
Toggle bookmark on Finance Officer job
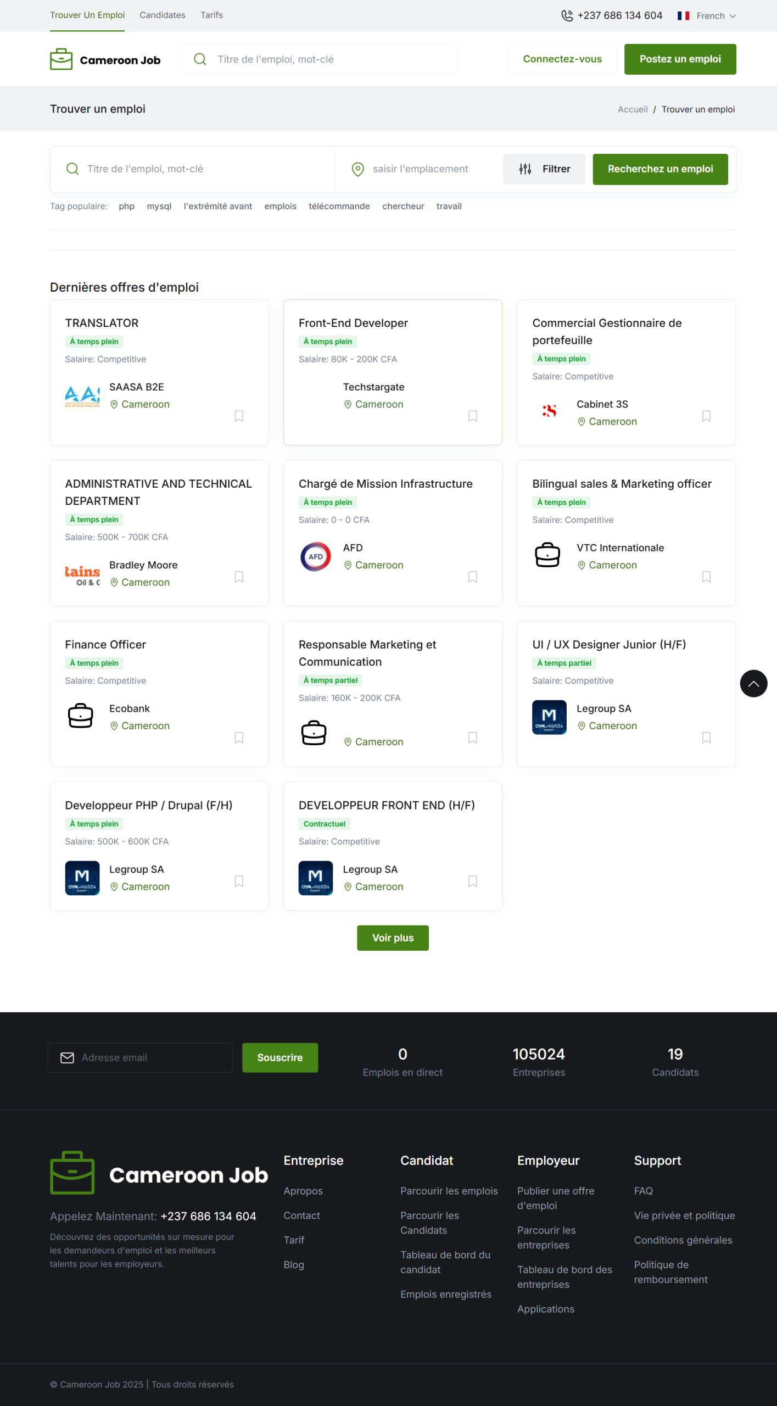pyautogui.click(x=239, y=737)
